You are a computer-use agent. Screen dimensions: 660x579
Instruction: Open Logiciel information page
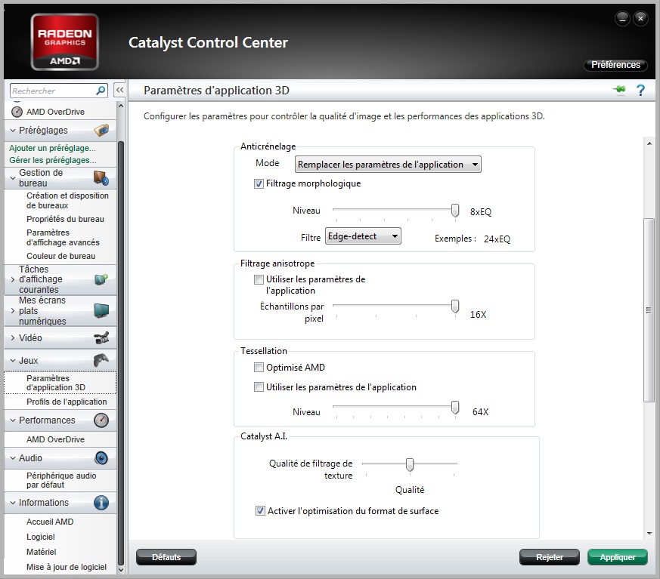pyautogui.click(x=40, y=537)
